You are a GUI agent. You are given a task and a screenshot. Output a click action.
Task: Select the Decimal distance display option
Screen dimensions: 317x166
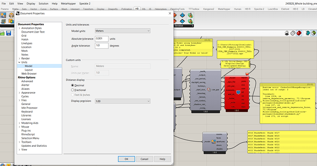click(x=73, y=85)
